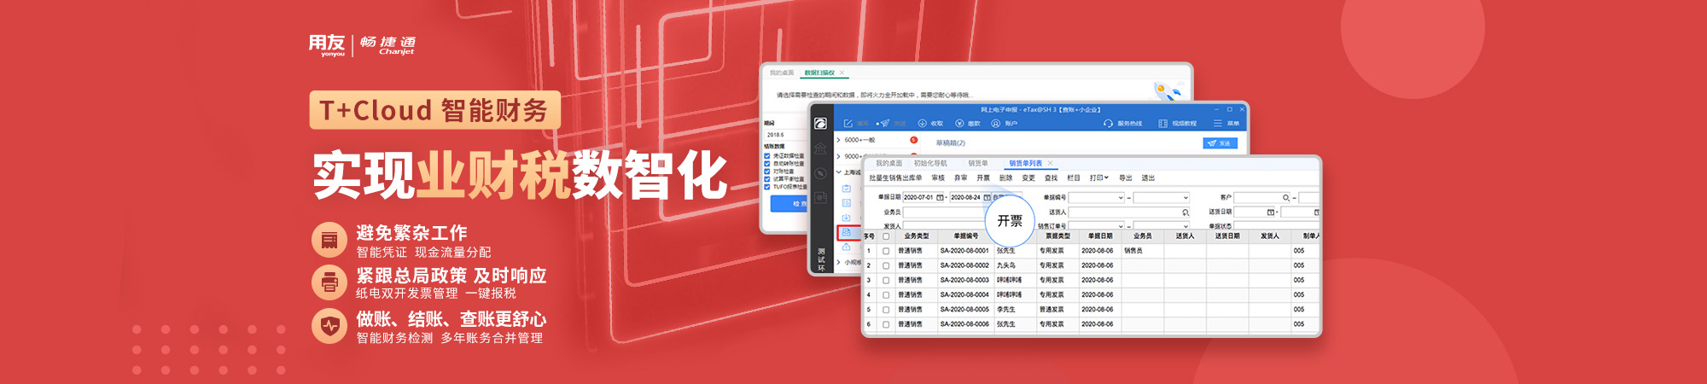Open 服务热线 headset icon in eTax window
Image resolution: width=1707 pixels, height=384 pixels.
[x=1108, y=124]
